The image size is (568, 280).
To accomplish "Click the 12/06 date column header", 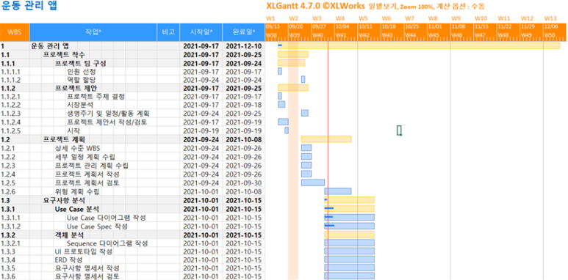I will coord(550,26).
